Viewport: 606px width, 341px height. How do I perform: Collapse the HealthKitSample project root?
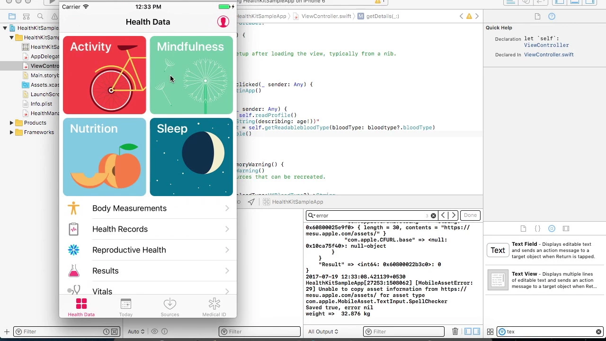(5, 28)
